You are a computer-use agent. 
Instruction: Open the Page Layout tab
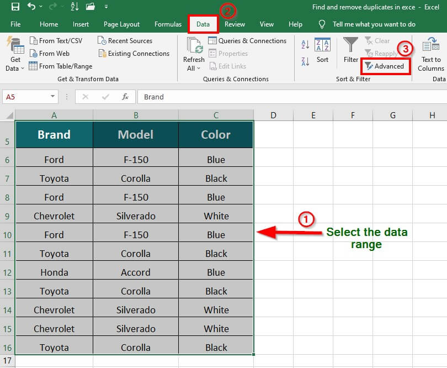pyautogui.click(x=121, y=24)
